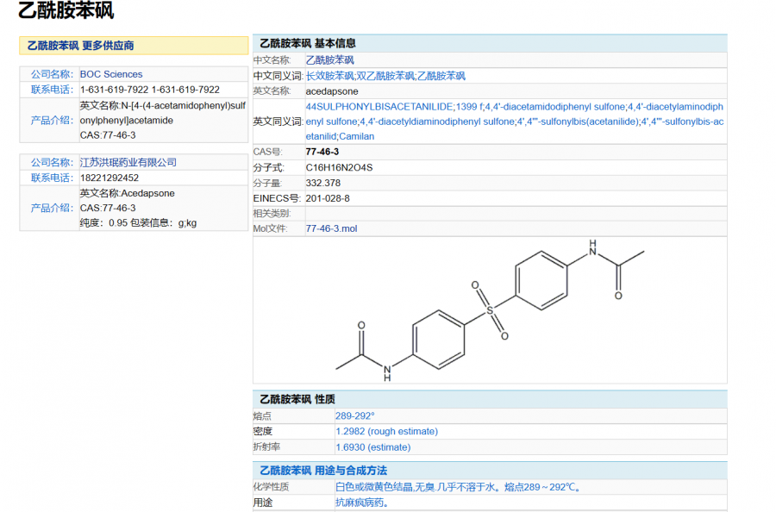Click the EINECS number 201-028-8
This screenshot has width=776, height=512.
tap(328, 198)
